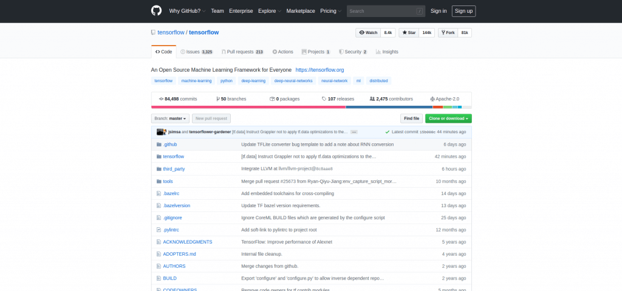Click the .gitignore file icon

click(159, 217)
